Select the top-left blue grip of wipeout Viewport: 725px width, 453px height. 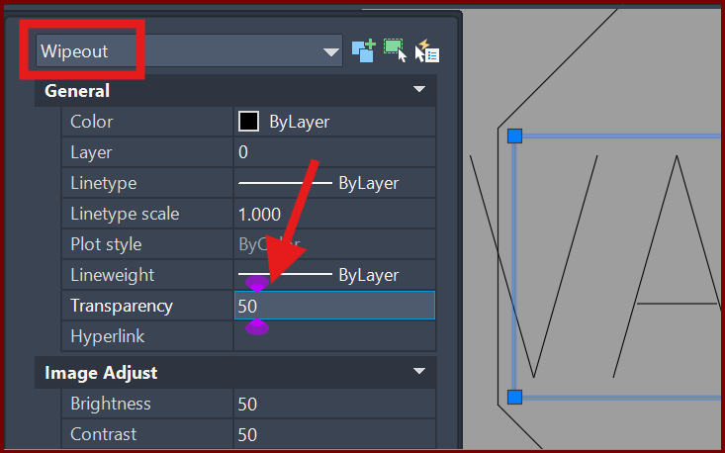514,136
